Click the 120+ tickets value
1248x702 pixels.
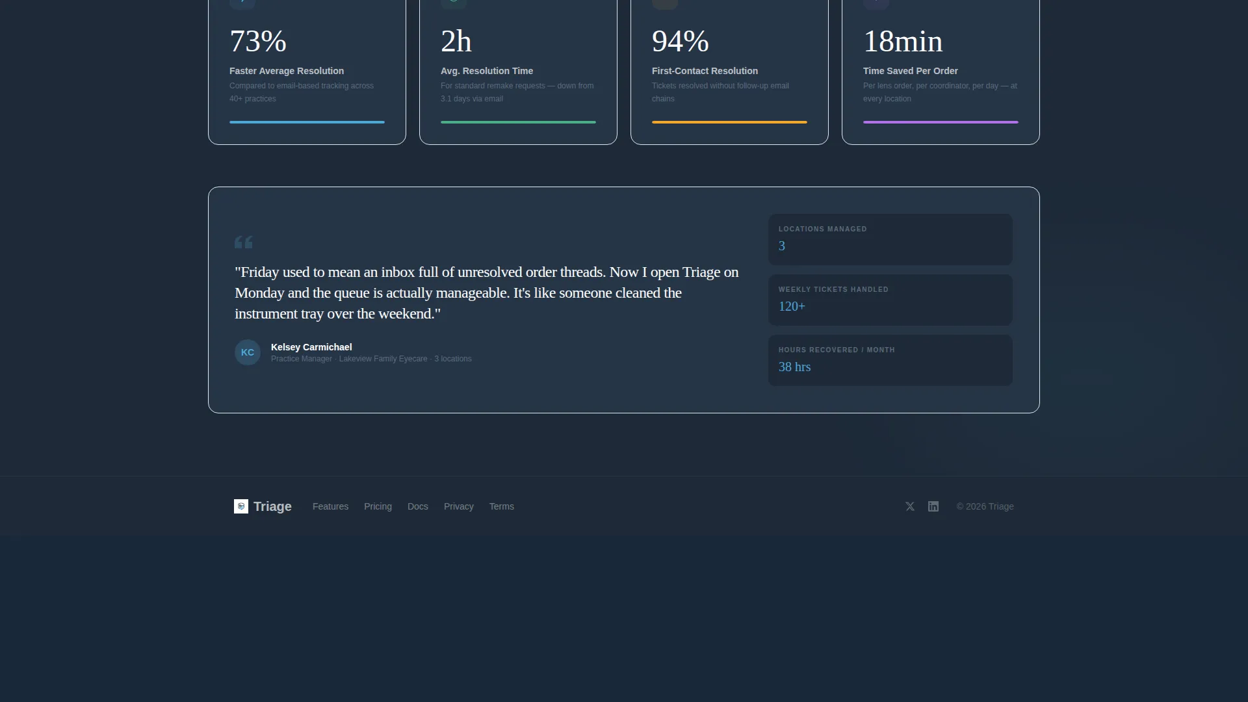pos(792,306)
